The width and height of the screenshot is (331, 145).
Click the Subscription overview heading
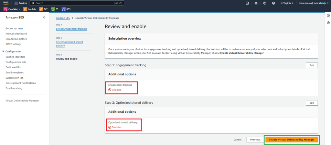[125, 39]
